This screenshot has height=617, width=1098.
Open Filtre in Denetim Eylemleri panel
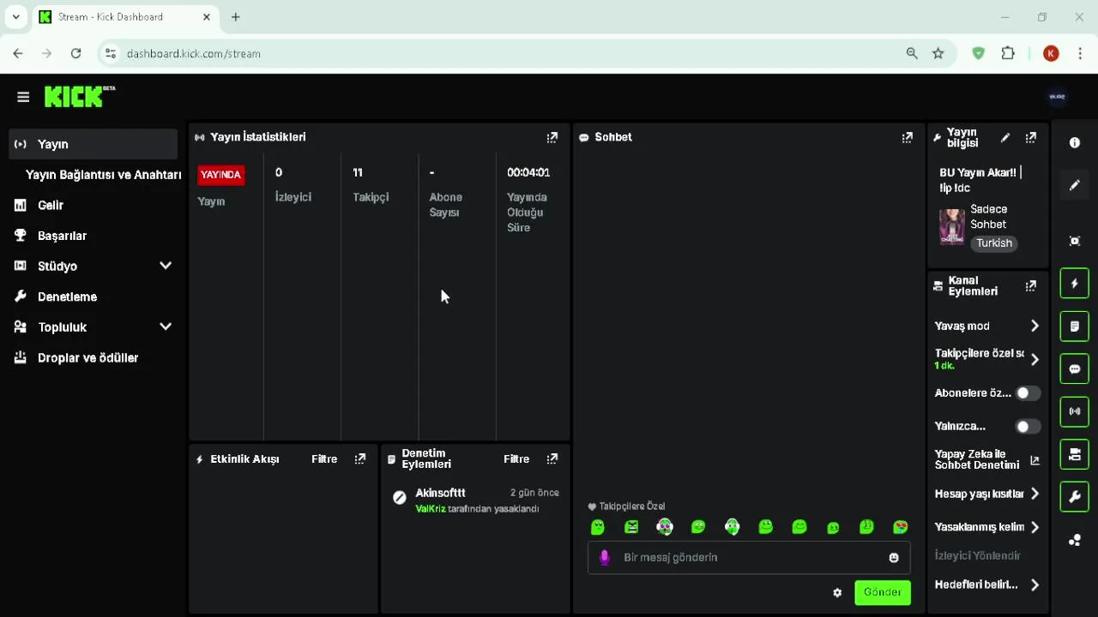point(516,459)
